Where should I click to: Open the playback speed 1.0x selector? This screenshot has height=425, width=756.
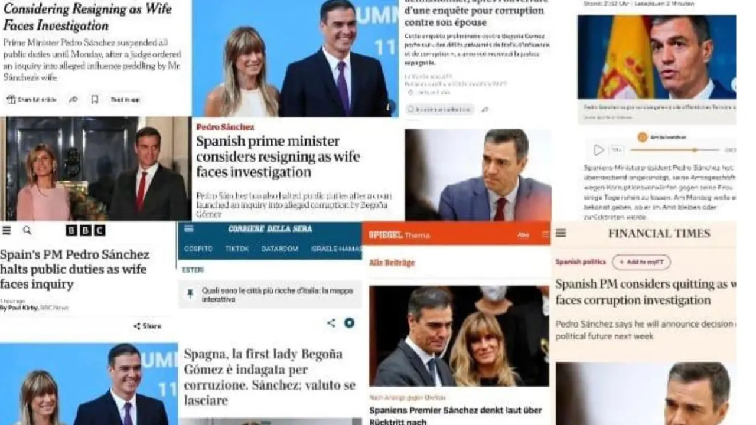[x=618, y=150]
